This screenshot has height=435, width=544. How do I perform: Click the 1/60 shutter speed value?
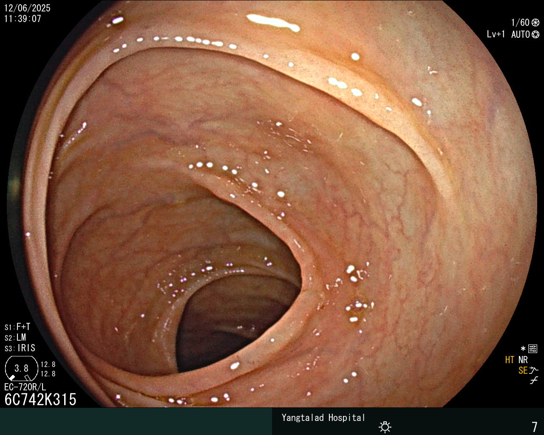(520, 23)
